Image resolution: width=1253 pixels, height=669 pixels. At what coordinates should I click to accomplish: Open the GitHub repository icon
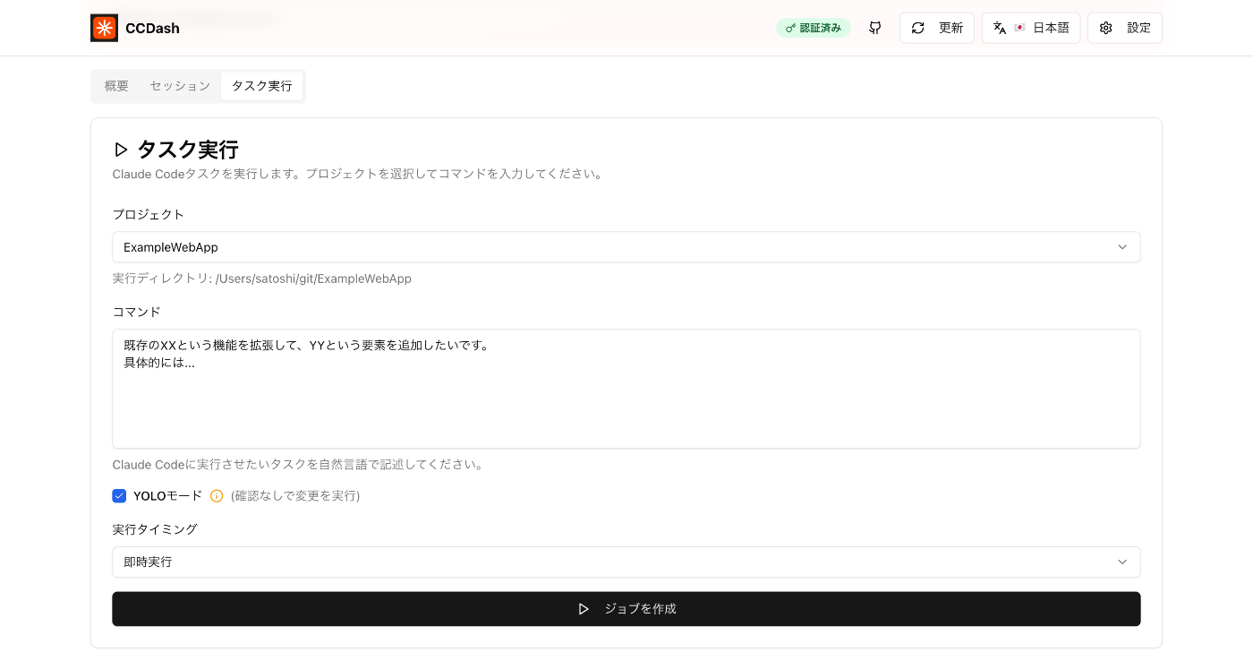875,28
